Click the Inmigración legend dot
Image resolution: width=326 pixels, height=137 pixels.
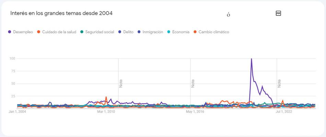click(x=139, y=32)
